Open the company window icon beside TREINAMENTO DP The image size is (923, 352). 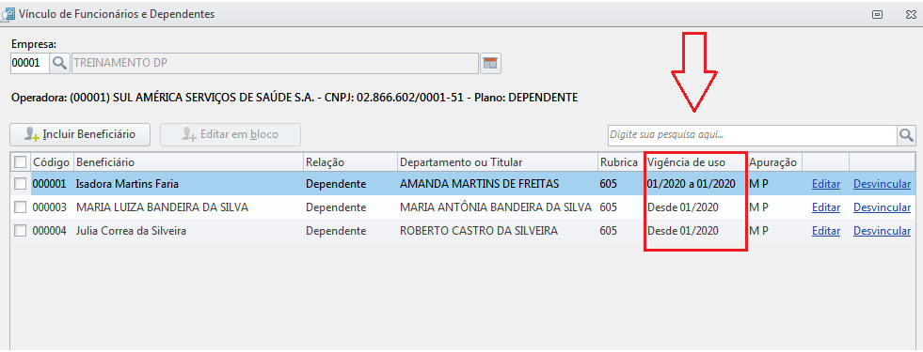coord(490,64)
